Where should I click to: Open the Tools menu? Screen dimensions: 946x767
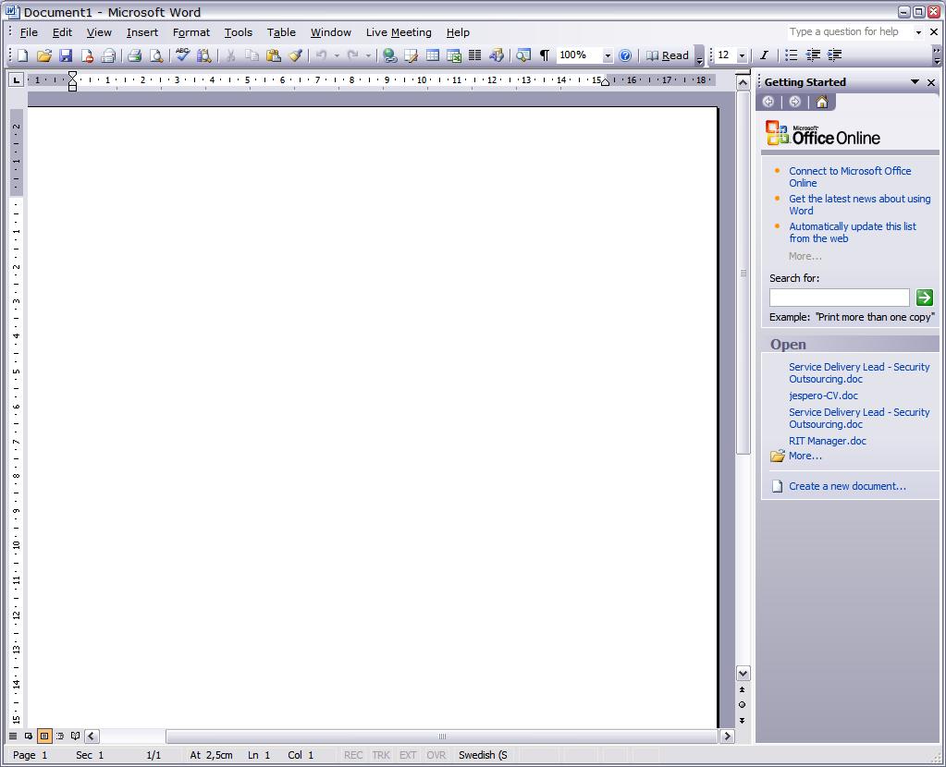pos(239,32)
